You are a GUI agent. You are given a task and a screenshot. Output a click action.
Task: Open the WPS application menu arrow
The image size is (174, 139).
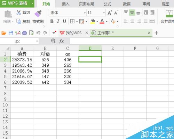tap(32, 3)
